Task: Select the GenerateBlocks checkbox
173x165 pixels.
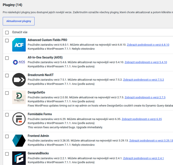Action: pyautogui.click(x=7, y=154)
